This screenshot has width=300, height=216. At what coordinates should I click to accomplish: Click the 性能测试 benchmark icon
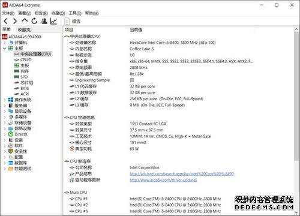pos(11,169)
